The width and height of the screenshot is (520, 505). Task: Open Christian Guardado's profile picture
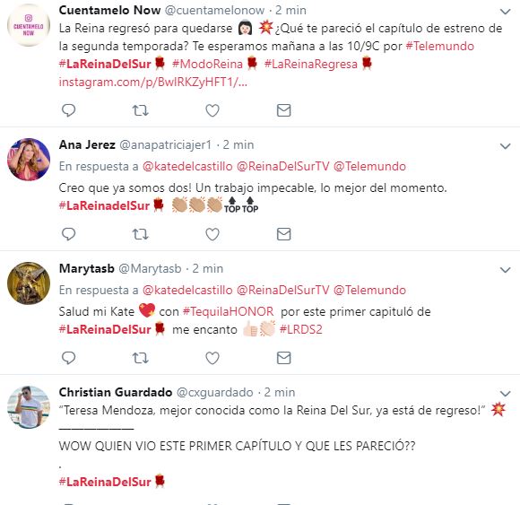pos(29,407)
